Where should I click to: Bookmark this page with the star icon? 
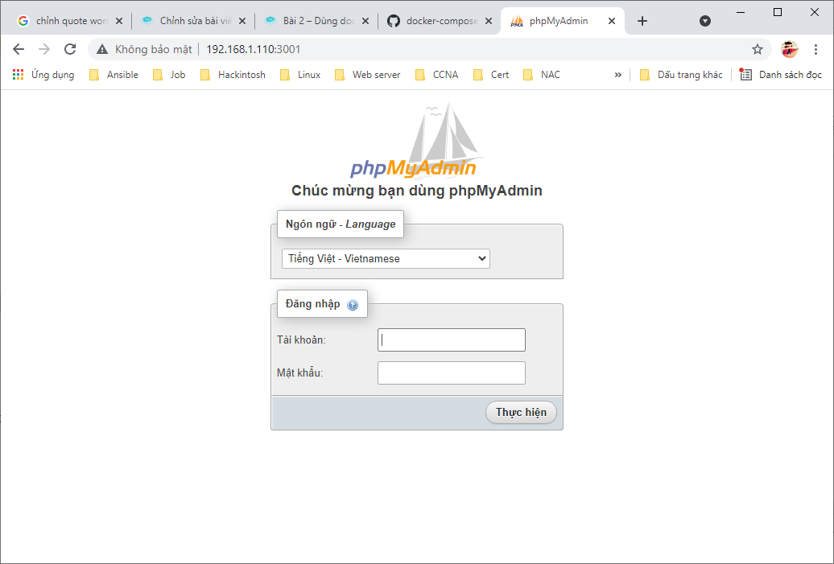(x=757, y=49)
